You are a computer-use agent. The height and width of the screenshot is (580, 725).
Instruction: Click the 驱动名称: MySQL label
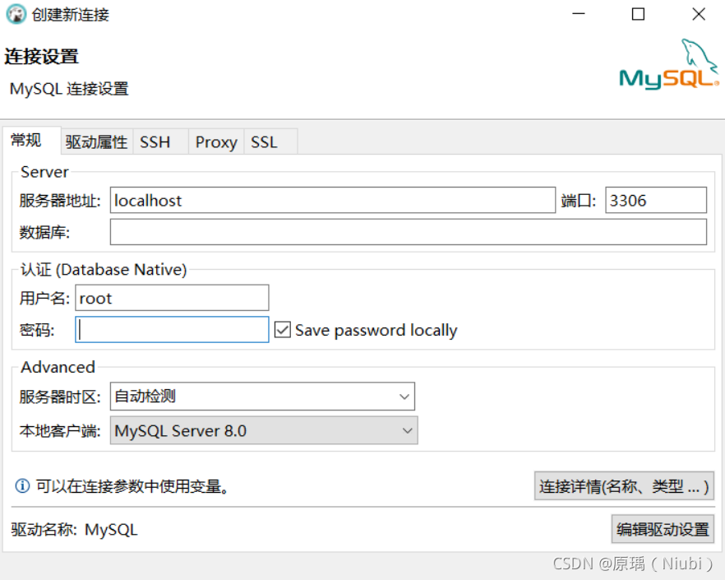(75, 529)
